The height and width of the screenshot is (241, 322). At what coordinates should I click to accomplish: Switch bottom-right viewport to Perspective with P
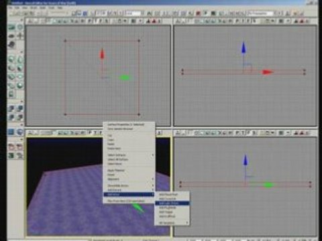point(237,133)
